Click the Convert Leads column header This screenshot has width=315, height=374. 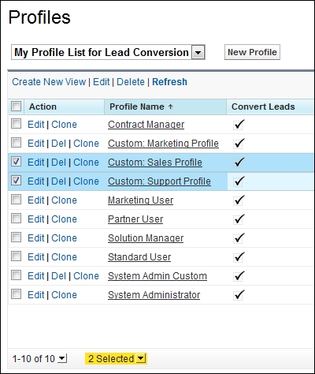coord(263,107)
